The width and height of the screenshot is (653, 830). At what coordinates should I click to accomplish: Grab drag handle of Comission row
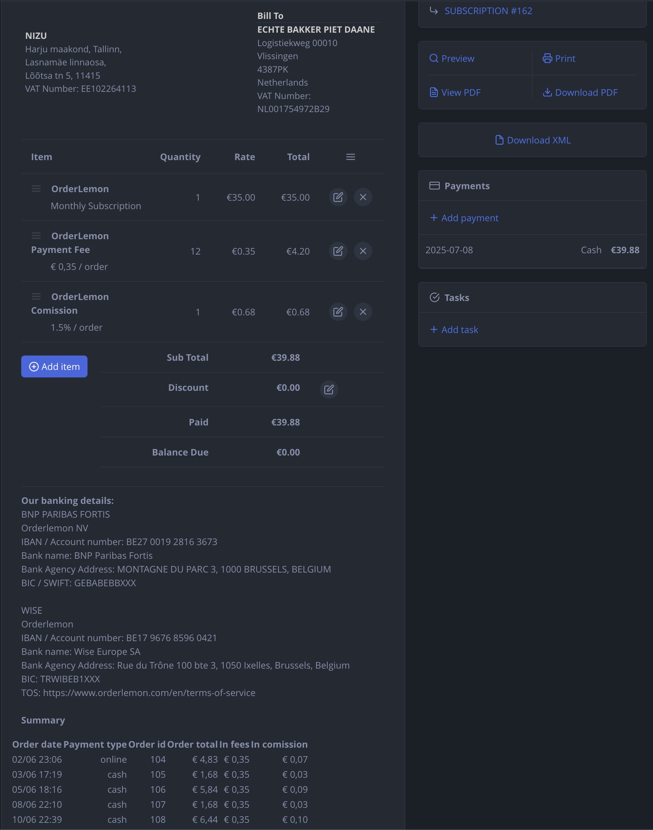tap(36, 297)
